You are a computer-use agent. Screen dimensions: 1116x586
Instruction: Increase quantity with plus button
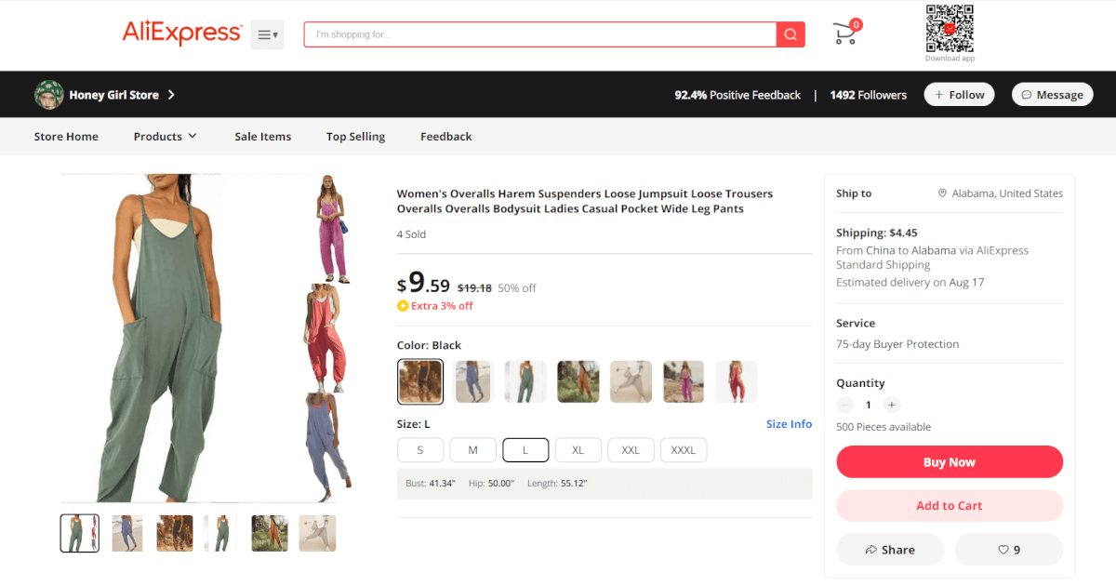[x=892, y=405]
